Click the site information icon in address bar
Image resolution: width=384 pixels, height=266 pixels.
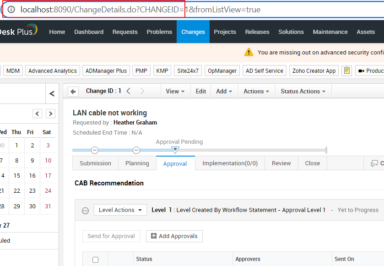[x=11, y=9]
